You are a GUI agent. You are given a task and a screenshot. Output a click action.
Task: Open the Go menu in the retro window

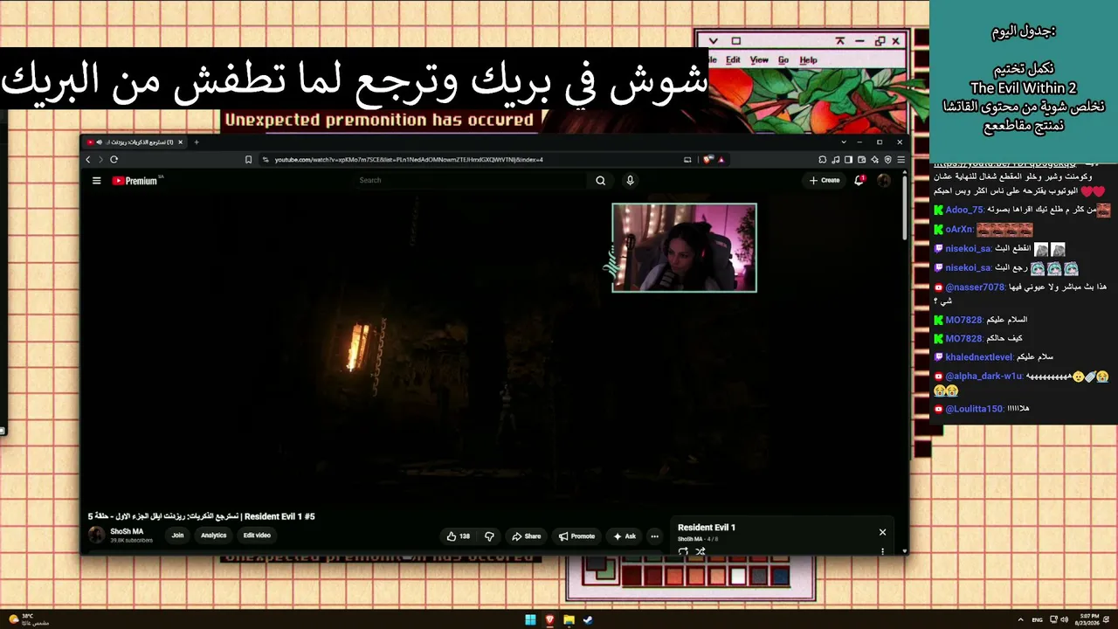click(x=783, y=60)
